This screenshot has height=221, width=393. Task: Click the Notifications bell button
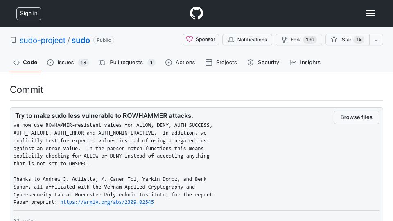(x=247, y=40)
